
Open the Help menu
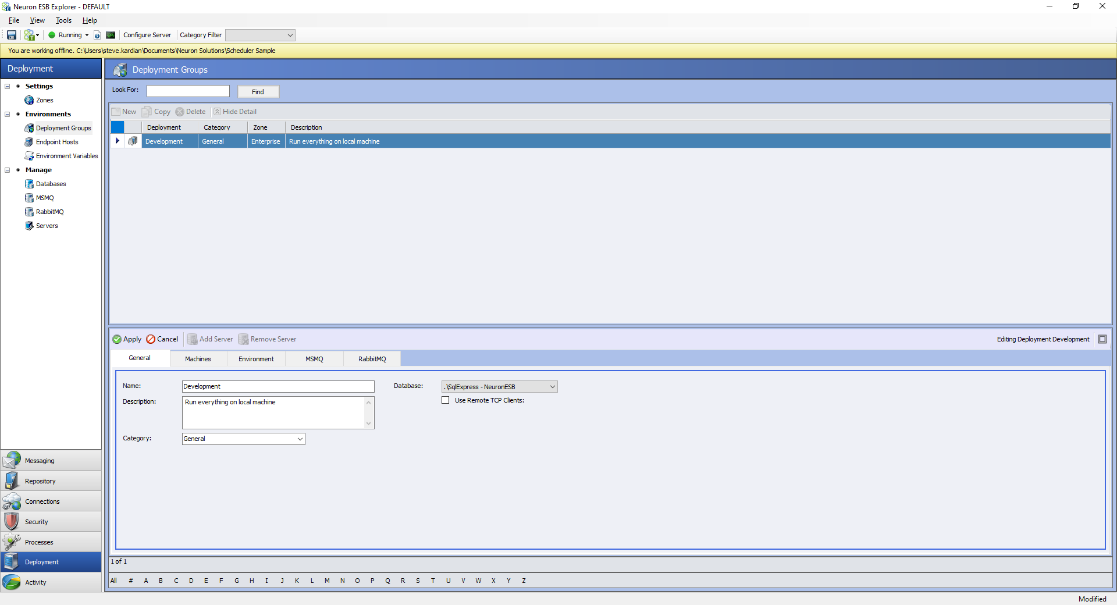(x=90, y=20)
